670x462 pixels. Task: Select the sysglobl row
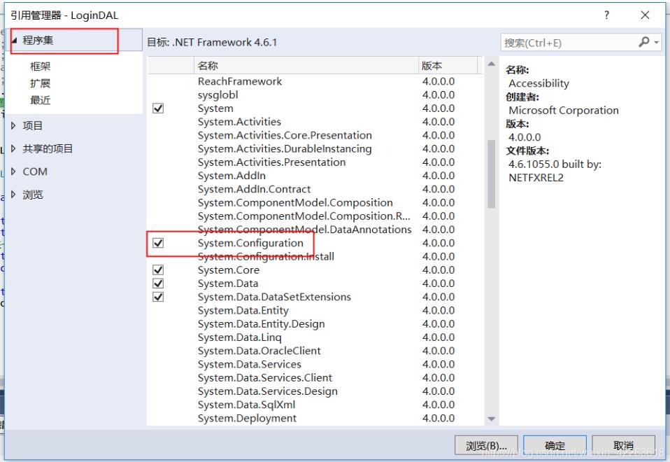[x=315, y=95]
